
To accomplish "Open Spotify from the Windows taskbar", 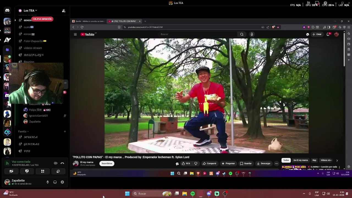I will (x=193, y=194).
